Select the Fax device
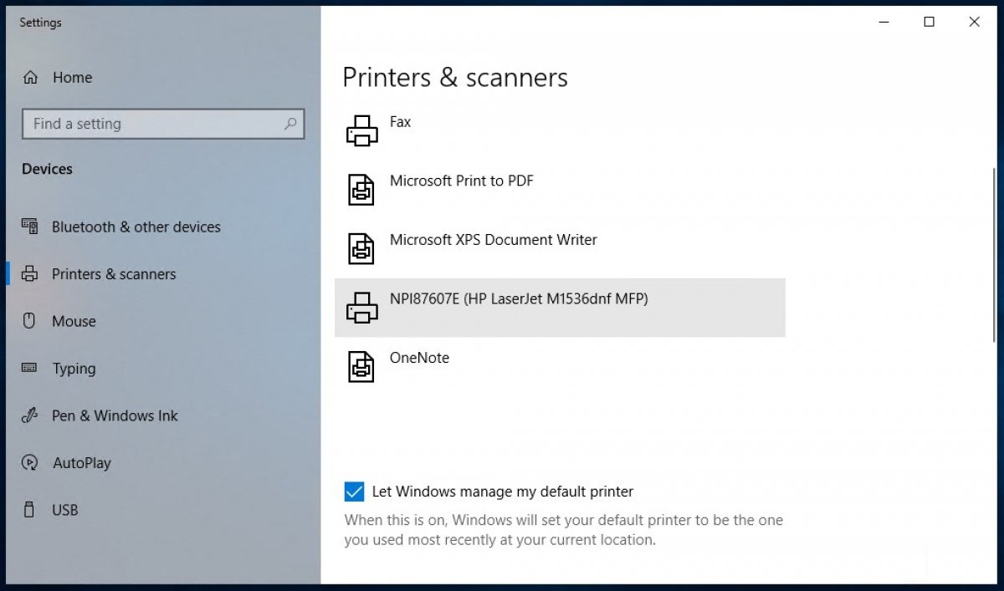This screenshot has width=1004, height=591. point(560,131)
